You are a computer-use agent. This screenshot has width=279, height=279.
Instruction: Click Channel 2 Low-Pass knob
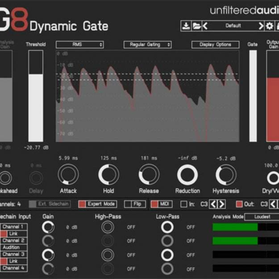point(167,241)
